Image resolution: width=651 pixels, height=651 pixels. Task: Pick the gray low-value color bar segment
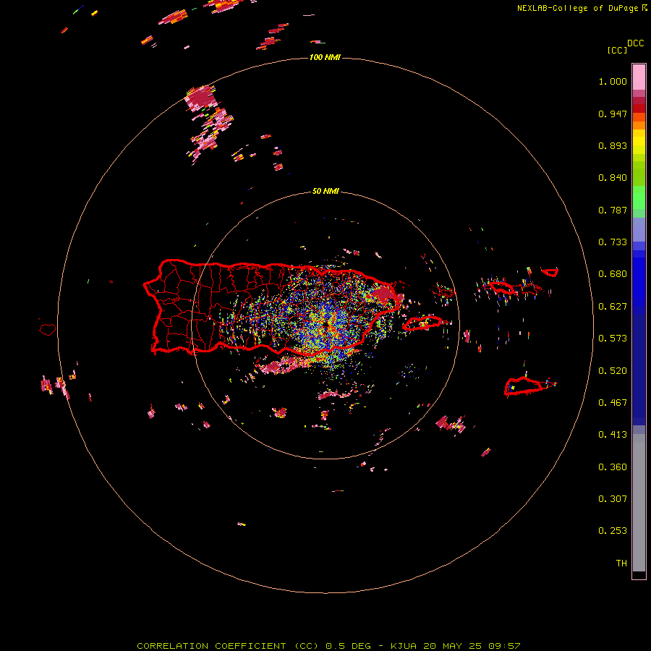(639, 503)
